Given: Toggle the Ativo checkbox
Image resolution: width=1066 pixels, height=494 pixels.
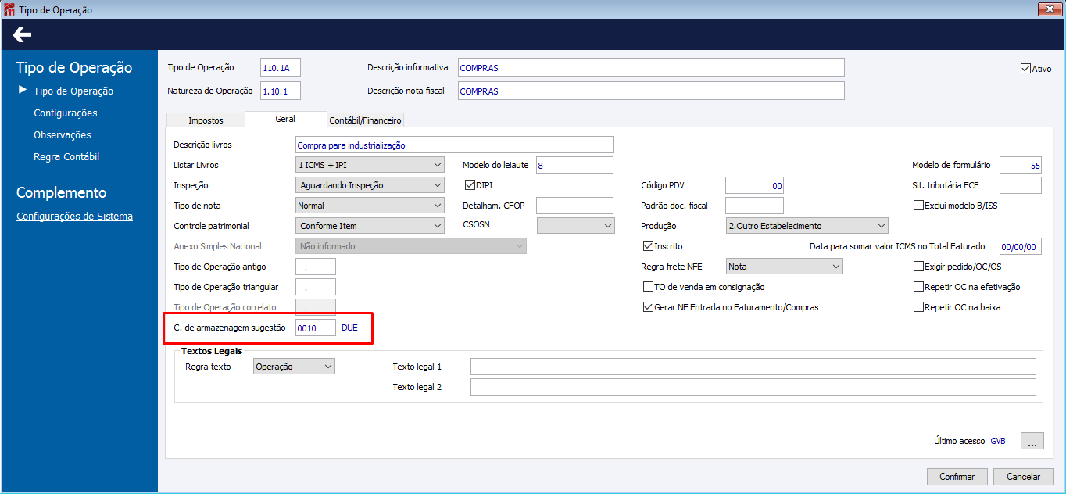Looking at the screenshot, I should [1025, 69].
